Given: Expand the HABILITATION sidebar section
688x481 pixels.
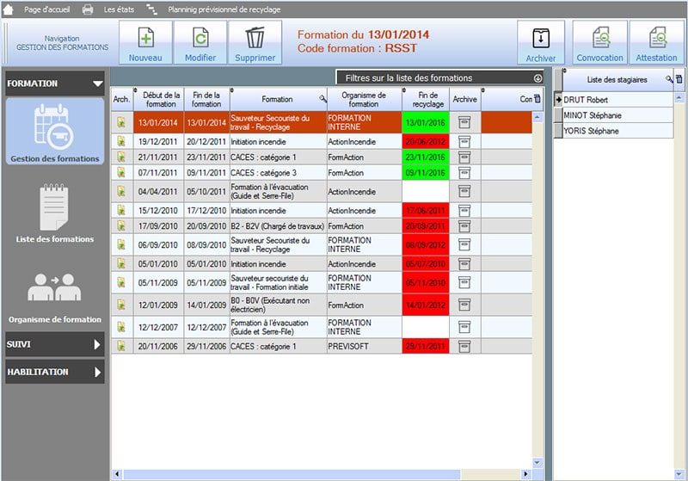Looking at the screenshot, I should pyautogui.click(x=55, y=373).
